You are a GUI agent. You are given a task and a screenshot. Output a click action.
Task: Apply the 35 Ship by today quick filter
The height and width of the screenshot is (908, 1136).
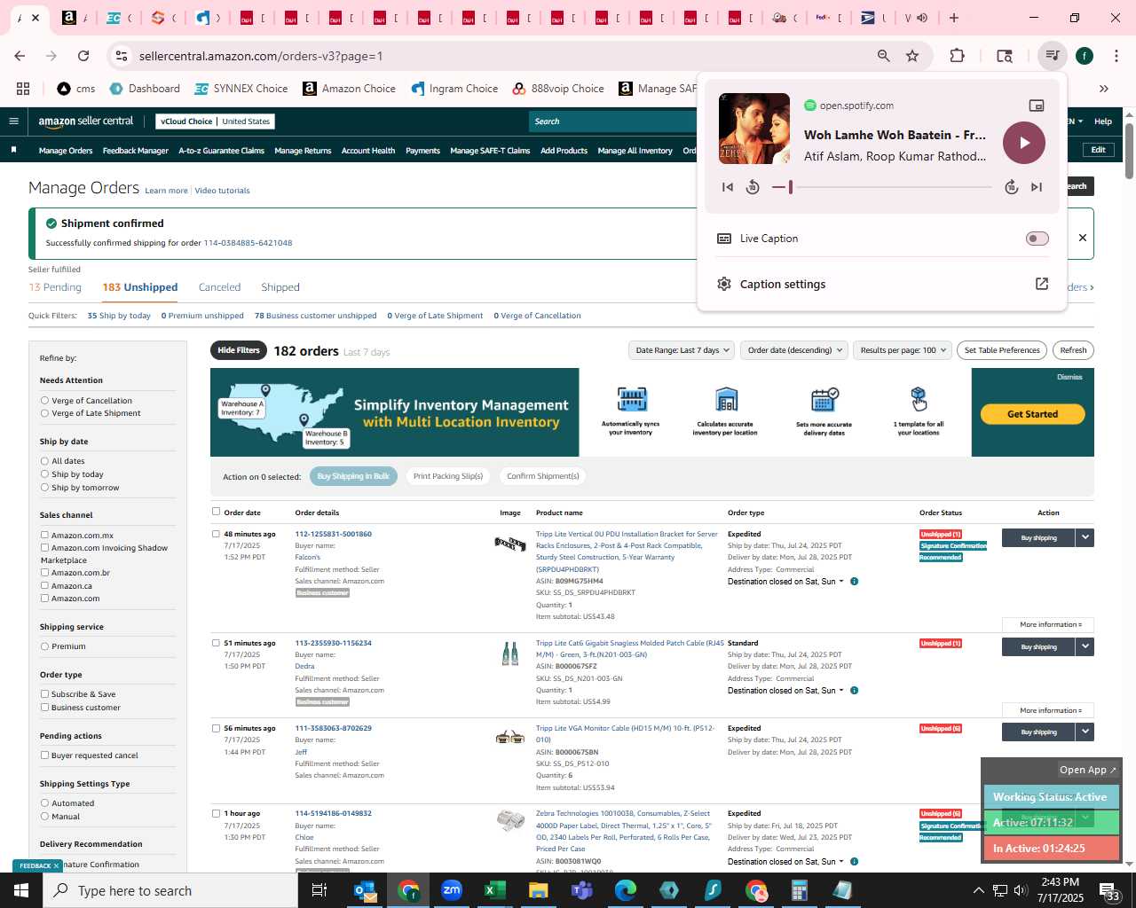[119, 316]
